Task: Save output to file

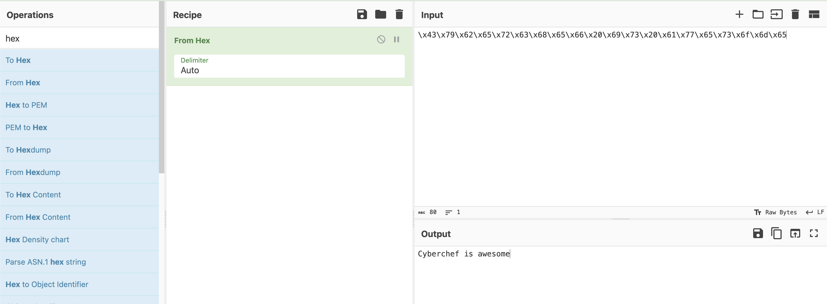Action: 758,233
